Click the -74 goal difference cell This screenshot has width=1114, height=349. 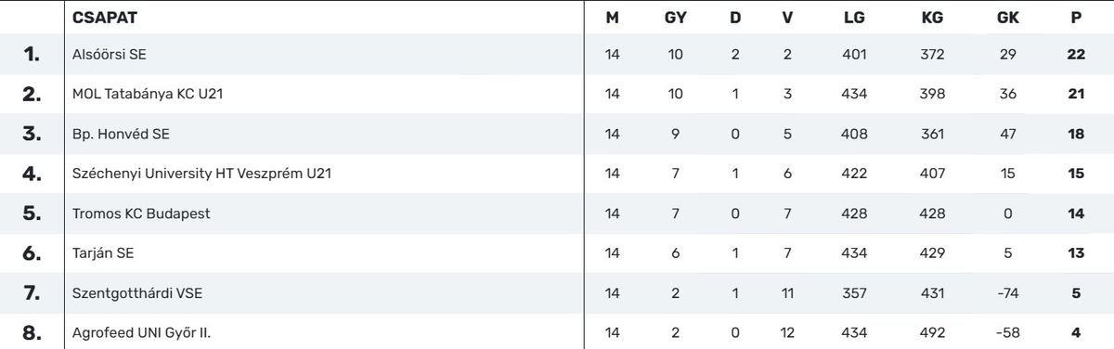(x=1007, y=293)
